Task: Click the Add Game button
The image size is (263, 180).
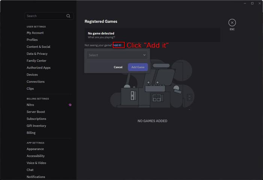Action: coord(138,67)
